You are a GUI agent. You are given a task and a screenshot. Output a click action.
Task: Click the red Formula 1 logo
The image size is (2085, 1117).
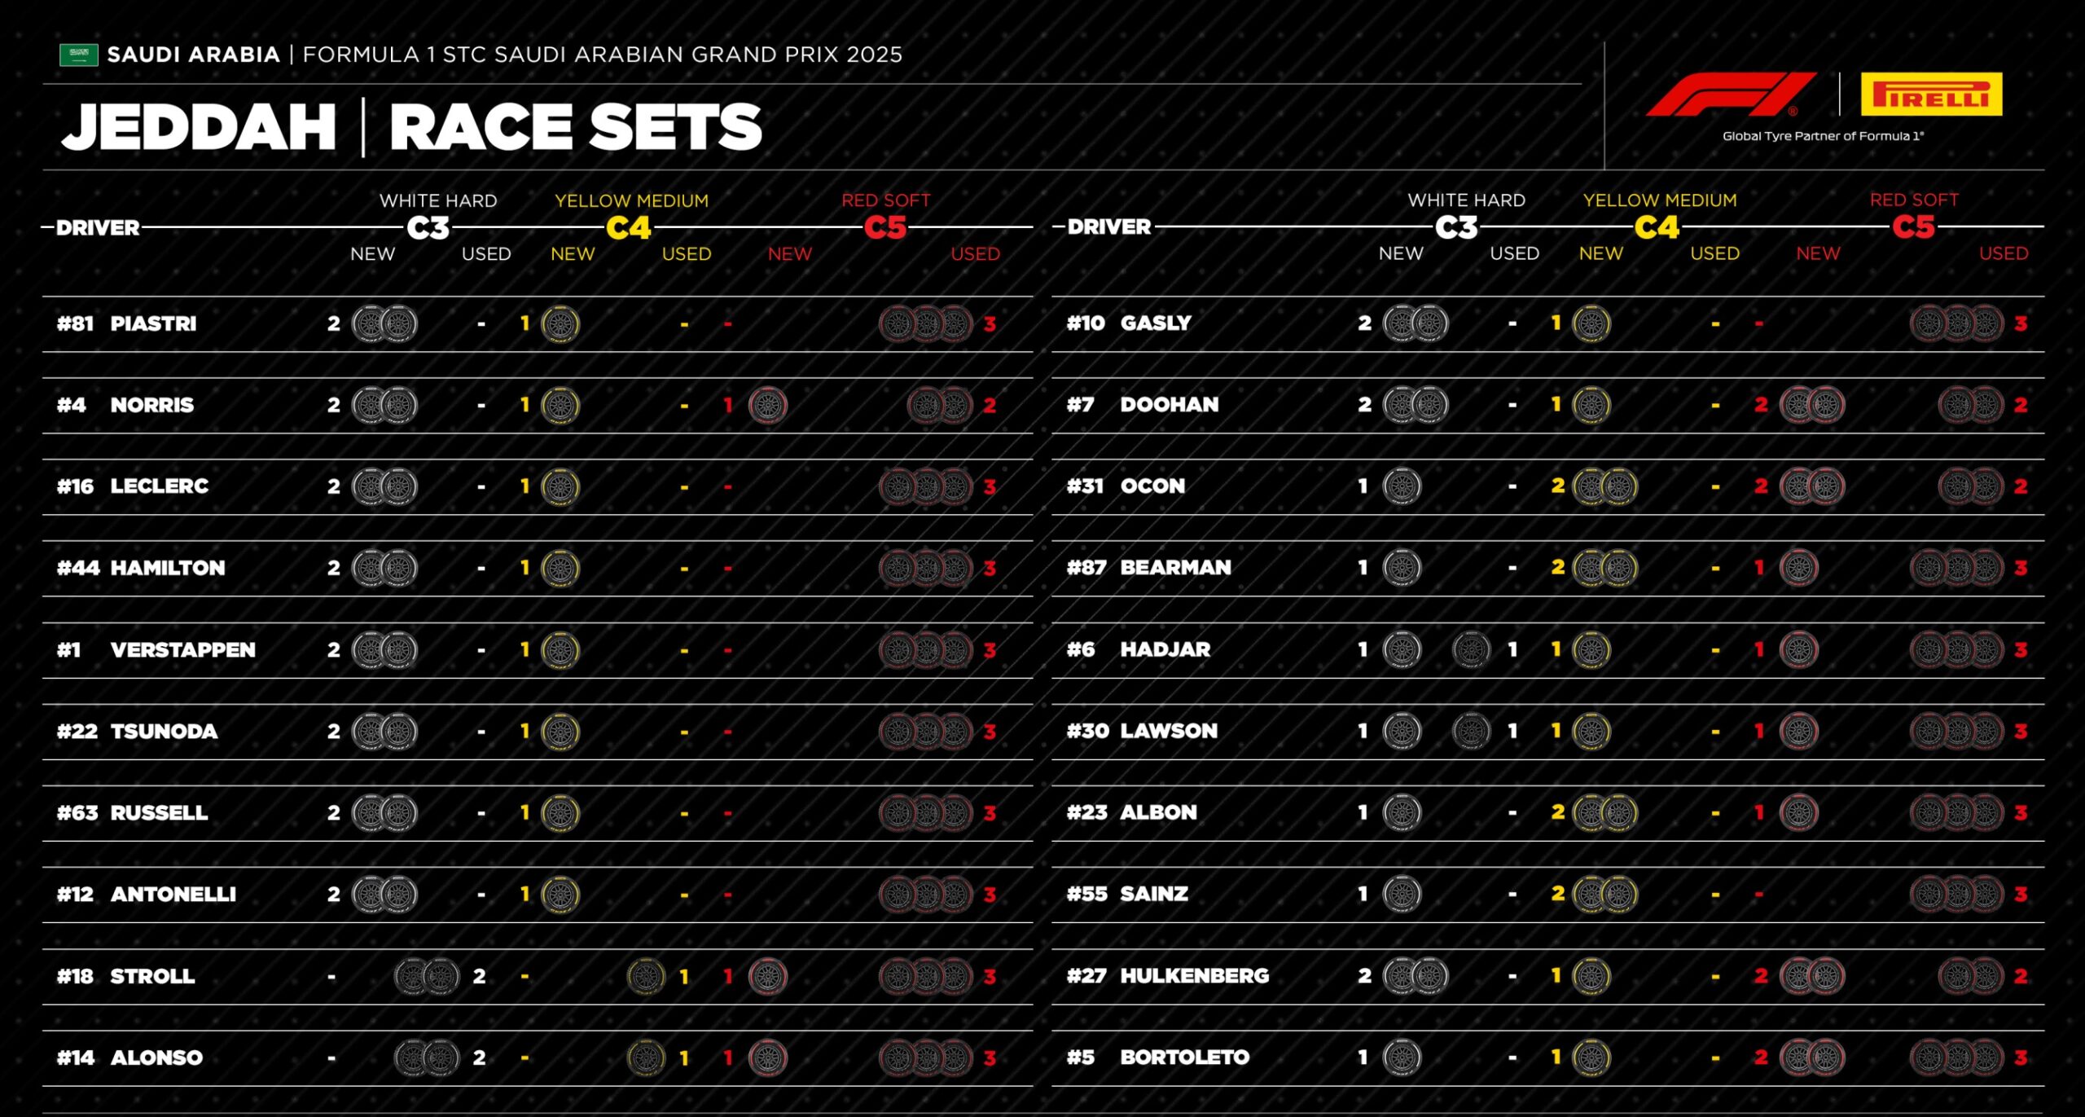tap(1730, 95)
